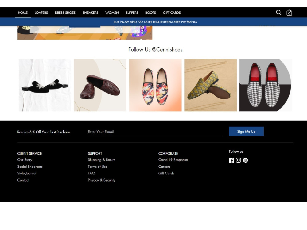Click the CLIENT SERVICE footer heading

coord(29,154)
